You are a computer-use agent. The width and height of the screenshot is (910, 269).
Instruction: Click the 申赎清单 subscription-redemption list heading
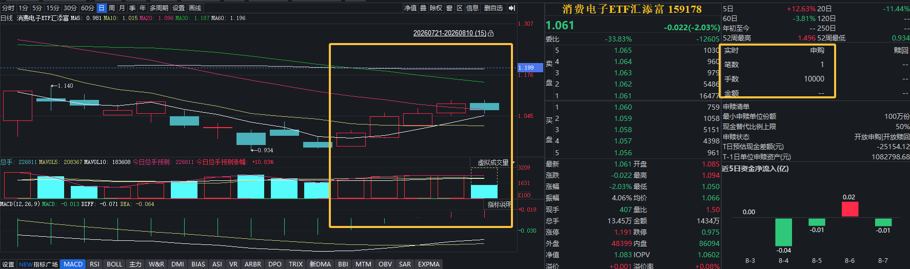[x=736, y=107]
